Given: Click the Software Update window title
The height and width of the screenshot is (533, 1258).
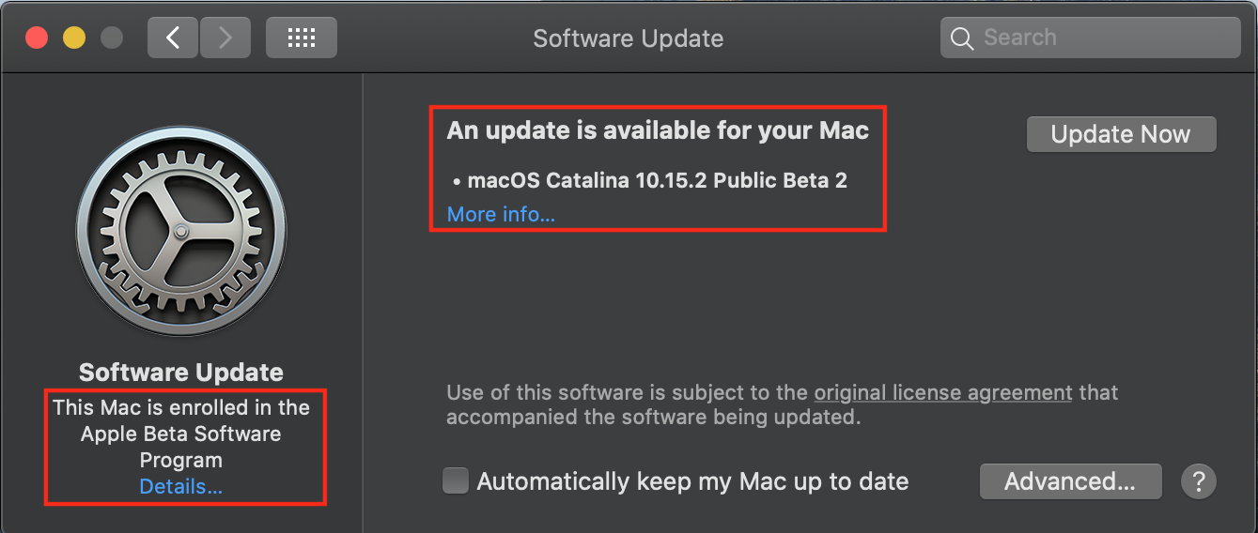Looking at the screenshot, I should coord(629,38).
